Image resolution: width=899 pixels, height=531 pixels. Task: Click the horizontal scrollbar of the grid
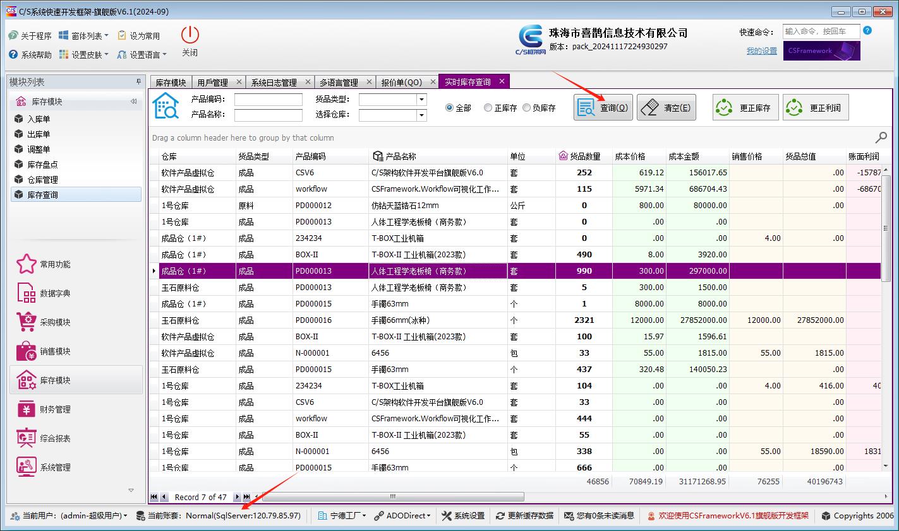click(x=392, y=497)
